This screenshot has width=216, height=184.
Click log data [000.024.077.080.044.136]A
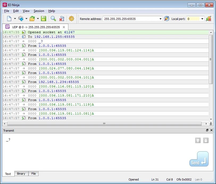click(x=67, y=68)
